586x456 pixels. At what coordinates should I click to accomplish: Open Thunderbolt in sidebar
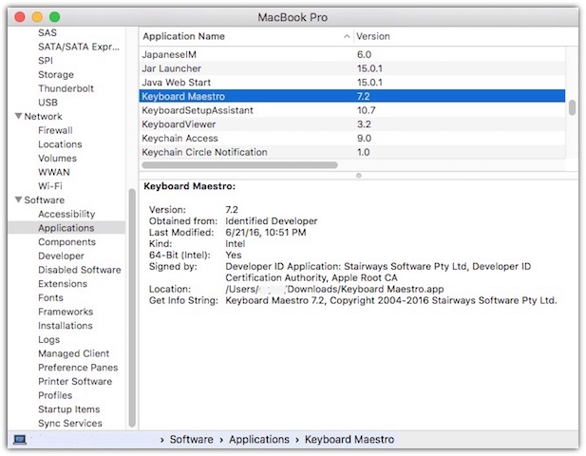(x=66, y=88)
